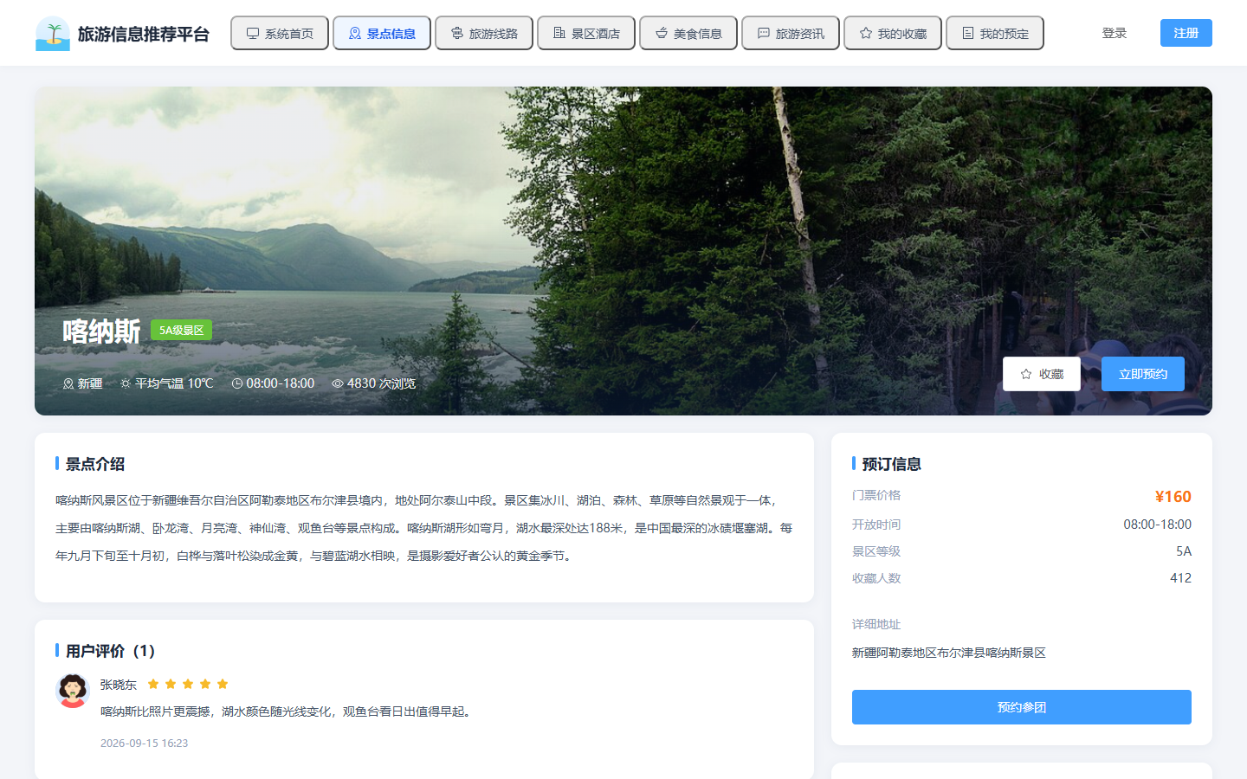Click the eye icon beside 4830 次浏览
This screenshot has width=1247, height=779.
[x=338, y=383]
